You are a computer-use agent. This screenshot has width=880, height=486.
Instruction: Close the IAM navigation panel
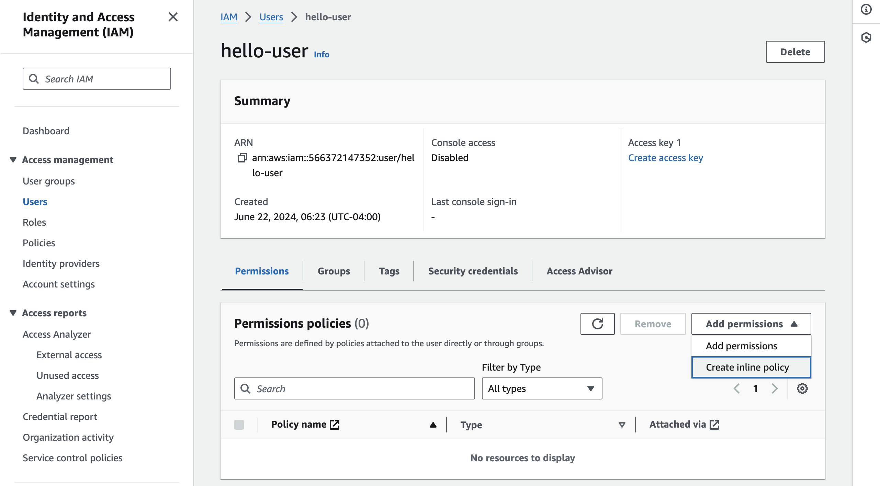click(173, 17)
